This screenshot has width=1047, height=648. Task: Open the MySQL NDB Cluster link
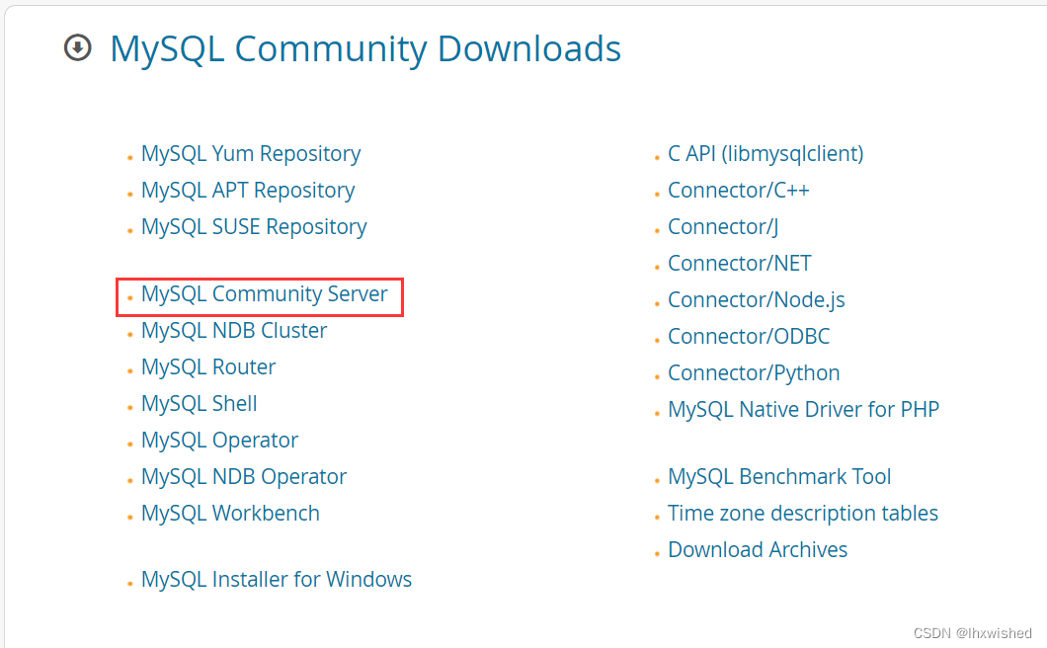234,331
